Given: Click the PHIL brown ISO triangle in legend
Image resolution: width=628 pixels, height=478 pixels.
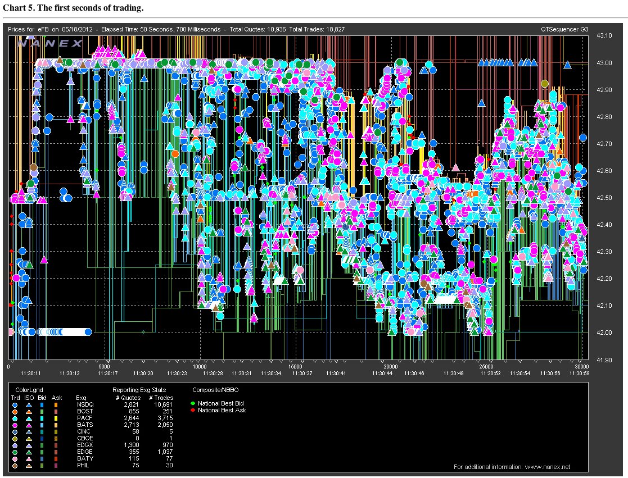Looking at the screenshot, I should click(x=29, y=465).
